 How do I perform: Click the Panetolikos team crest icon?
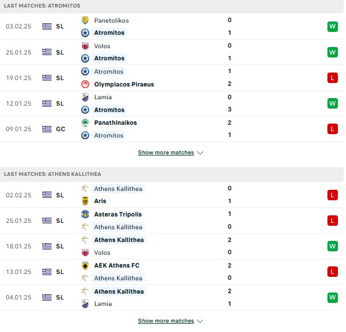point(85,20)
